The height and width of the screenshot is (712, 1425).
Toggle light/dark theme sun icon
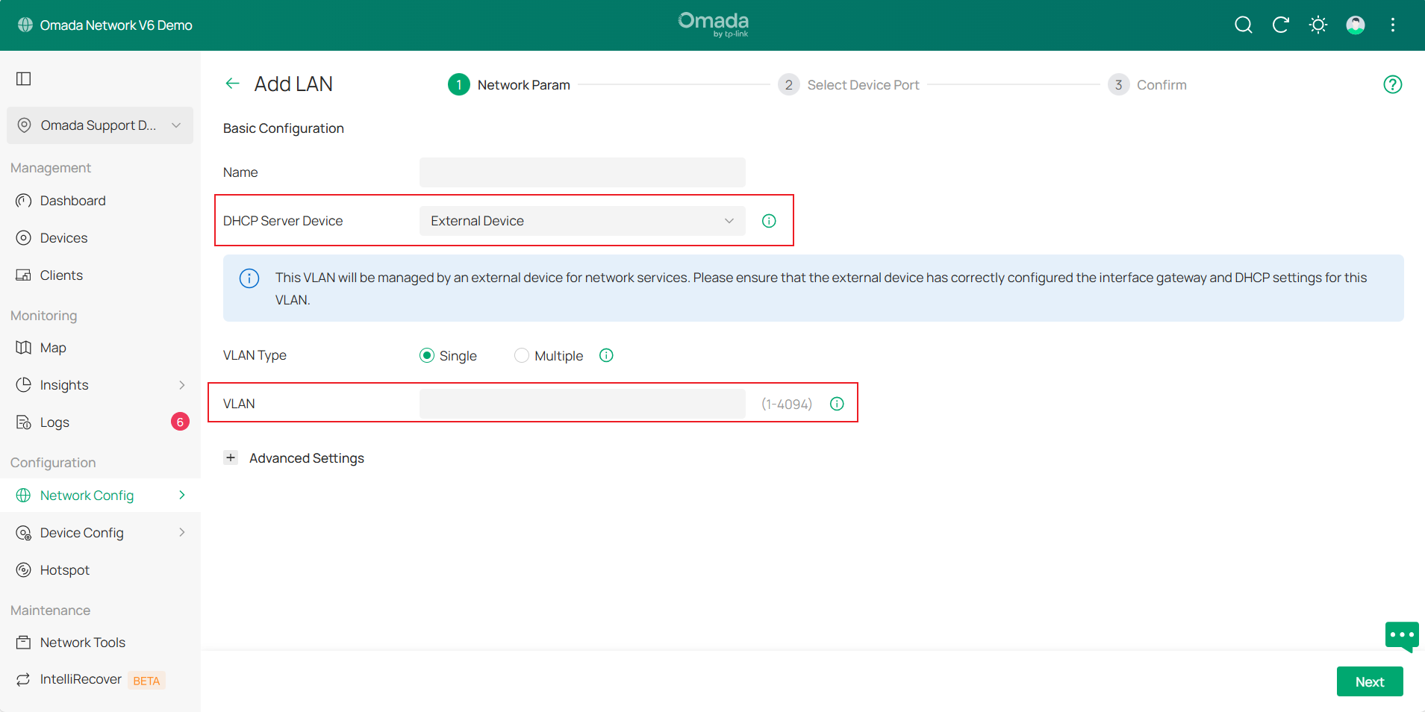[x=1318, y=25]
